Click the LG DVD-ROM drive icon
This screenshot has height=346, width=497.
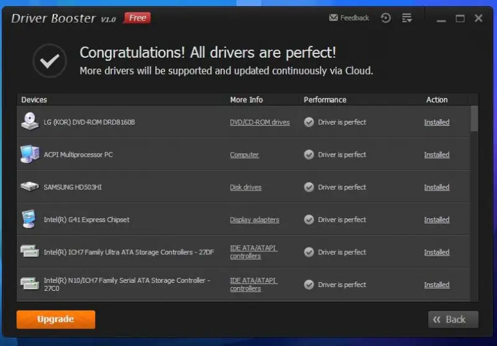tap(30, 122)
